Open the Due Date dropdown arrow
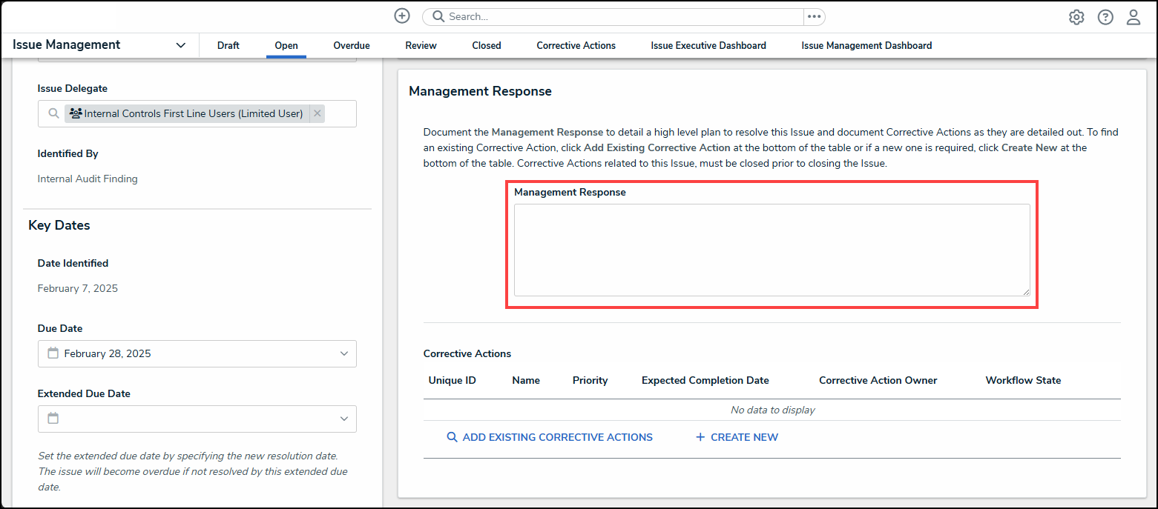 click(x=343, y=353)
